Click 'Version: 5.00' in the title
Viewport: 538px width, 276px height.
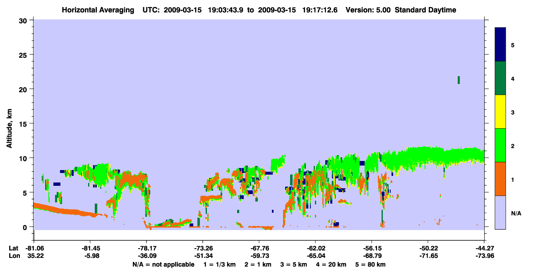pyautogui.click(x=368, y=10)
